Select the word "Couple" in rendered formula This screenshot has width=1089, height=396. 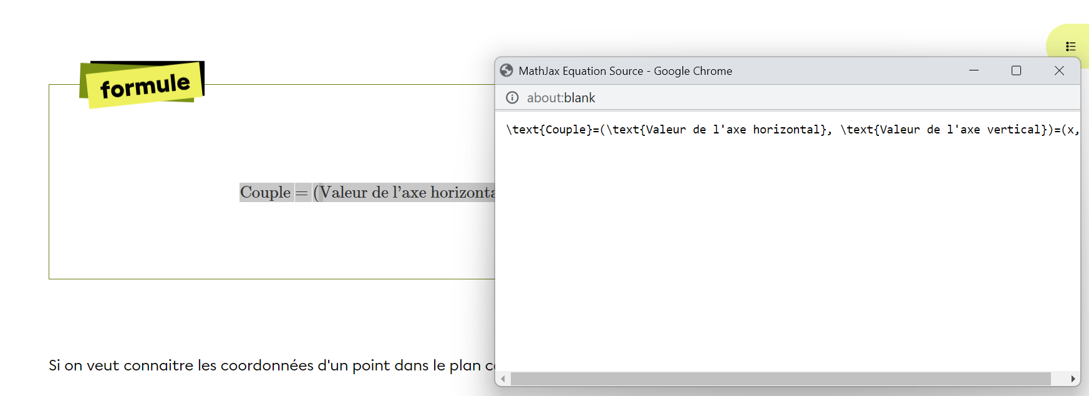(x=265, y=192)
